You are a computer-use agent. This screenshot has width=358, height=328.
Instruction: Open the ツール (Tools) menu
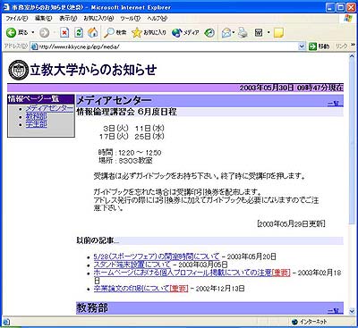point(131,19)
